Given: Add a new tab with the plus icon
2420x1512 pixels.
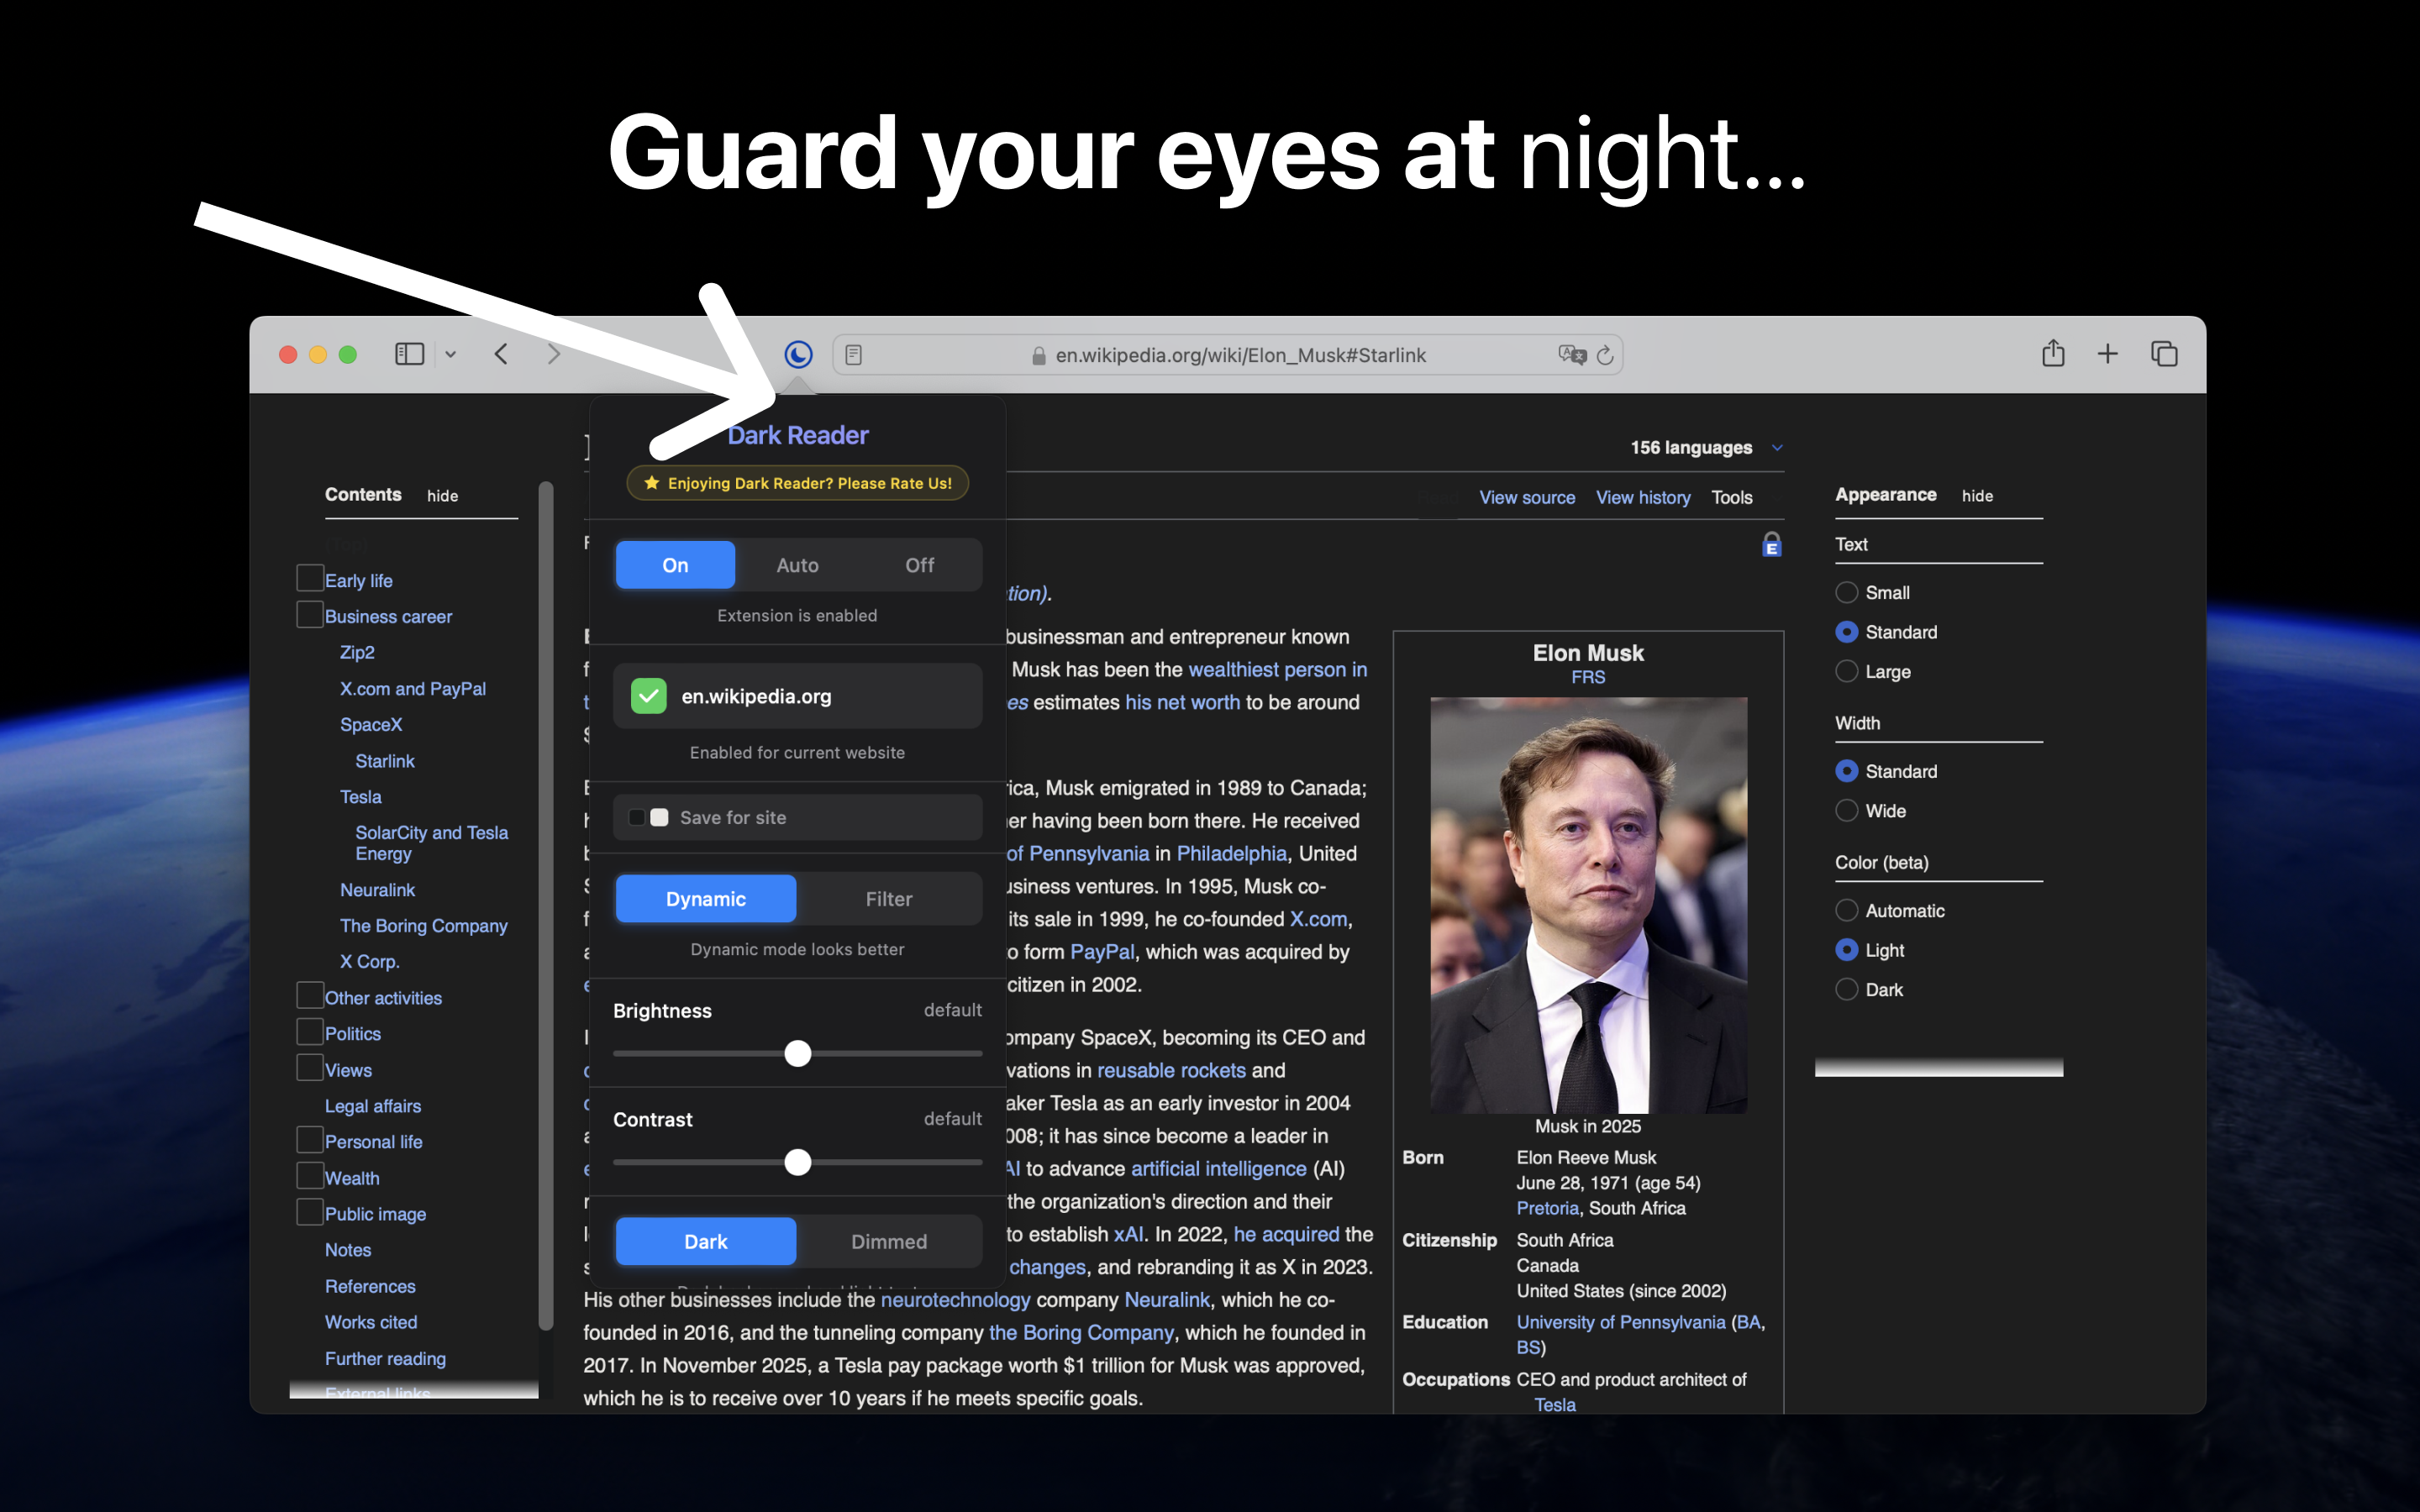Looking at the screenshot, I should [2108, 354].
